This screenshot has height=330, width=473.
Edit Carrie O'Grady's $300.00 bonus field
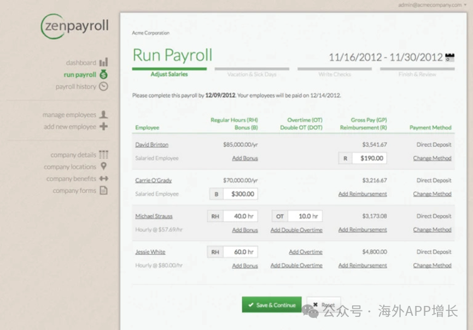point(241,194)
